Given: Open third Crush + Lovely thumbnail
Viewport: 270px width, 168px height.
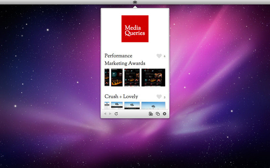Looking at the screenshot, I should click(x=132, y=106).
